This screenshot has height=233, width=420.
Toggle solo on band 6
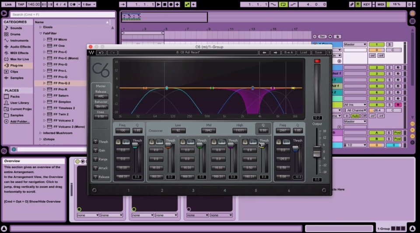coord(279,142)
